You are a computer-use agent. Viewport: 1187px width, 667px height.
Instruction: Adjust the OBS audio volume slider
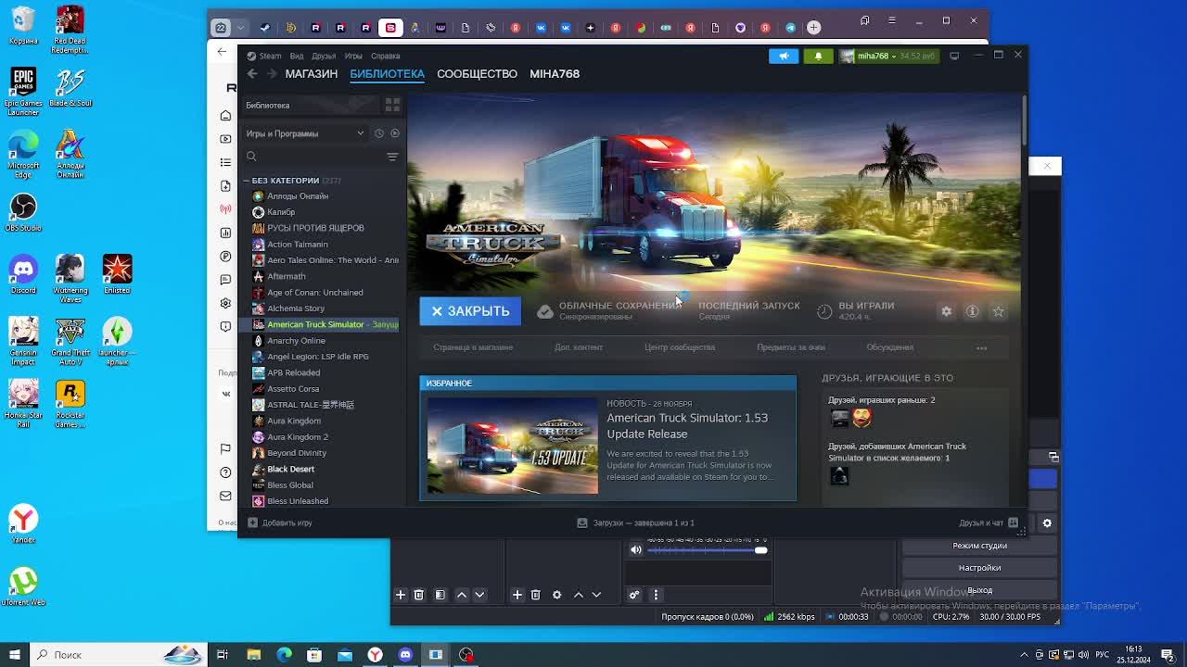(708, 550)
